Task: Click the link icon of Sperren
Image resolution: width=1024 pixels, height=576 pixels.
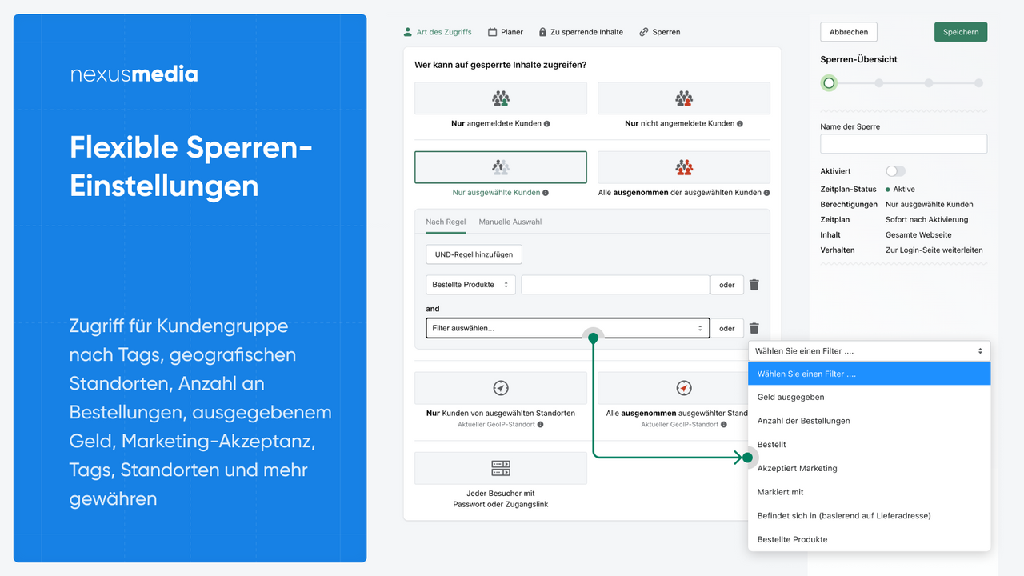Action: pos(644,32)
